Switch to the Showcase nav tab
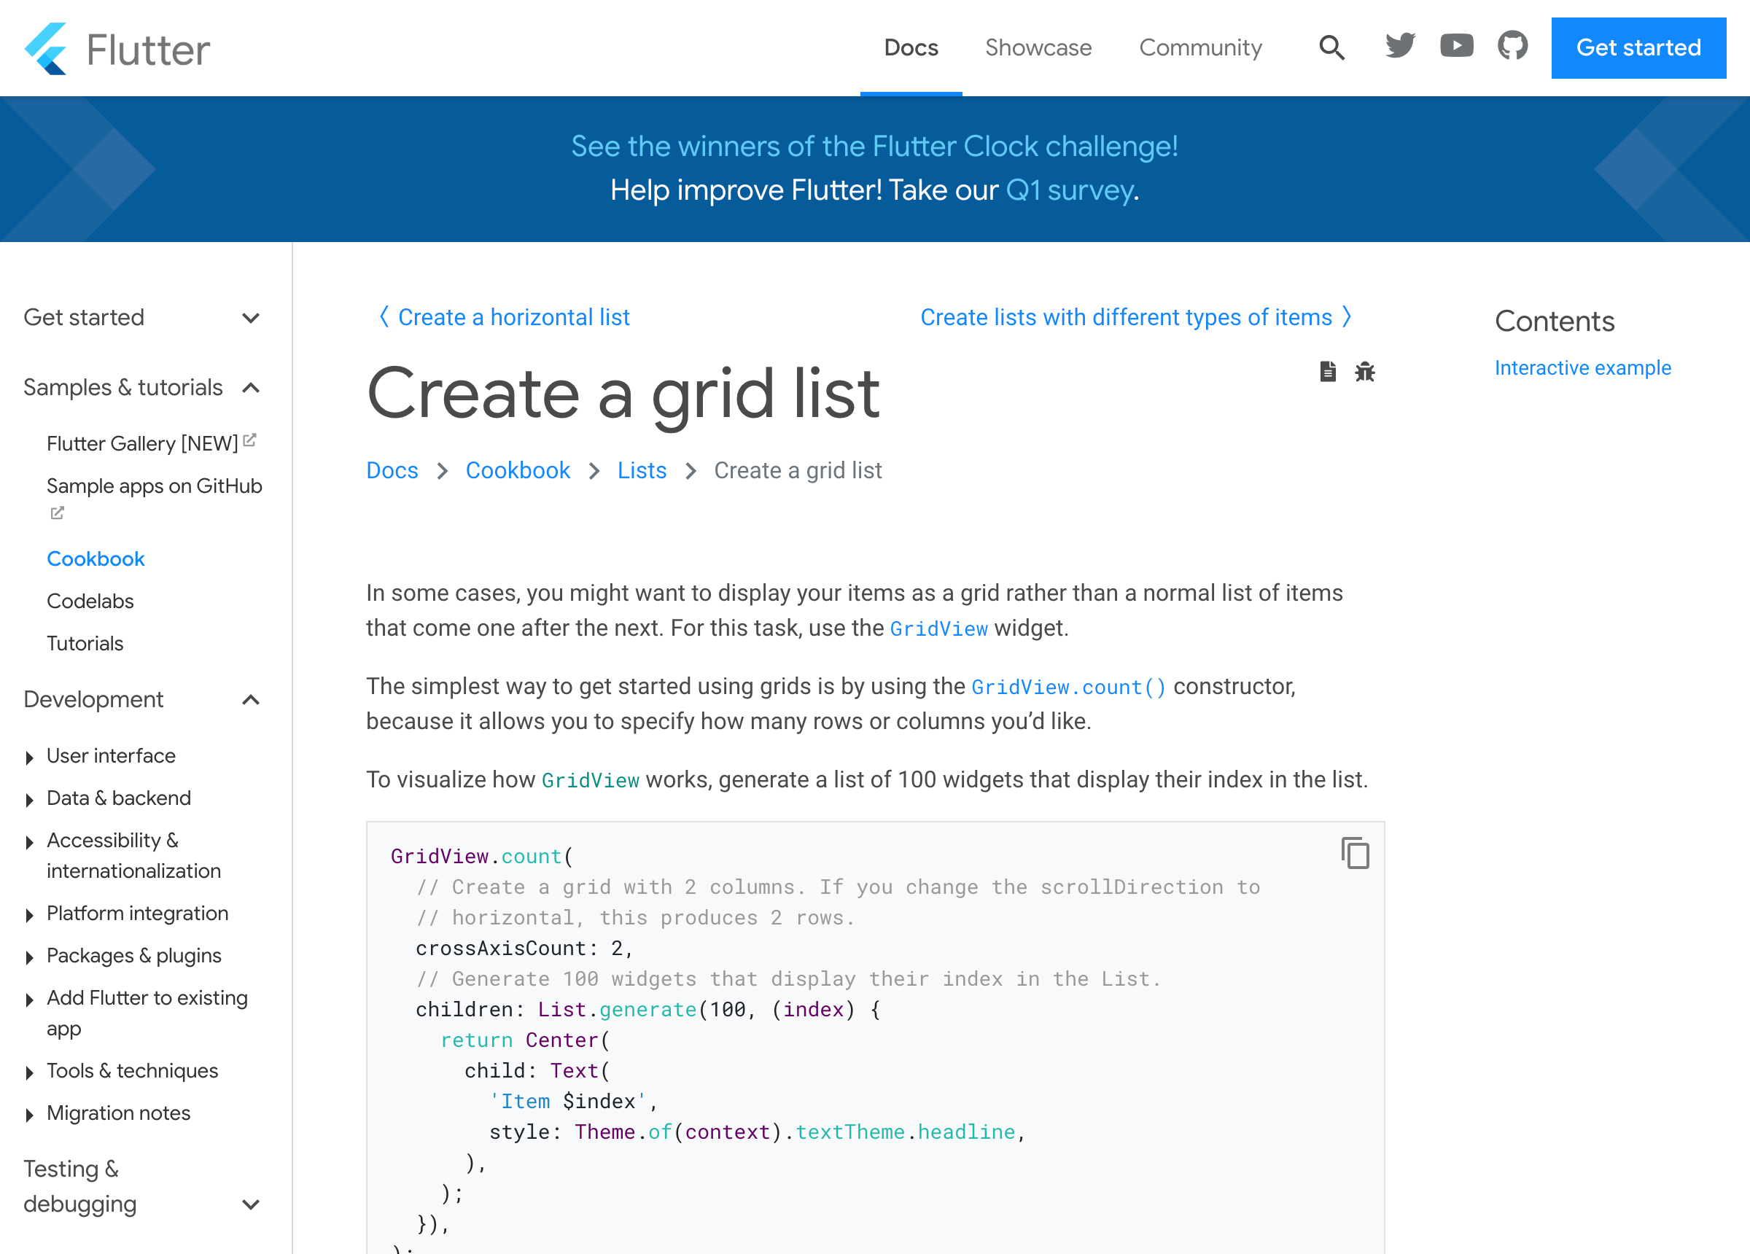This screenshot has height=1254, width=1750. point(1038,48)
